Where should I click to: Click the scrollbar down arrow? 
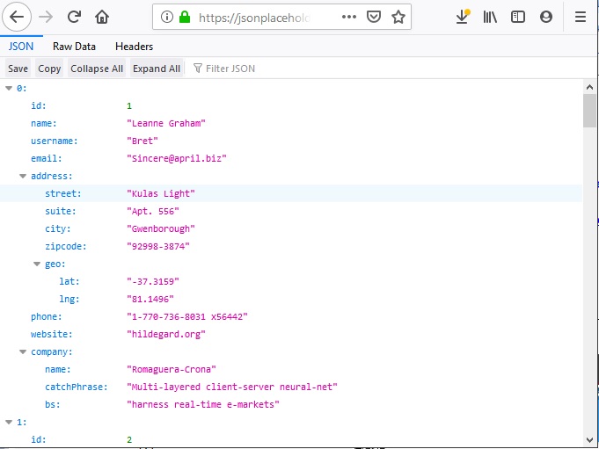click(589, 440)
